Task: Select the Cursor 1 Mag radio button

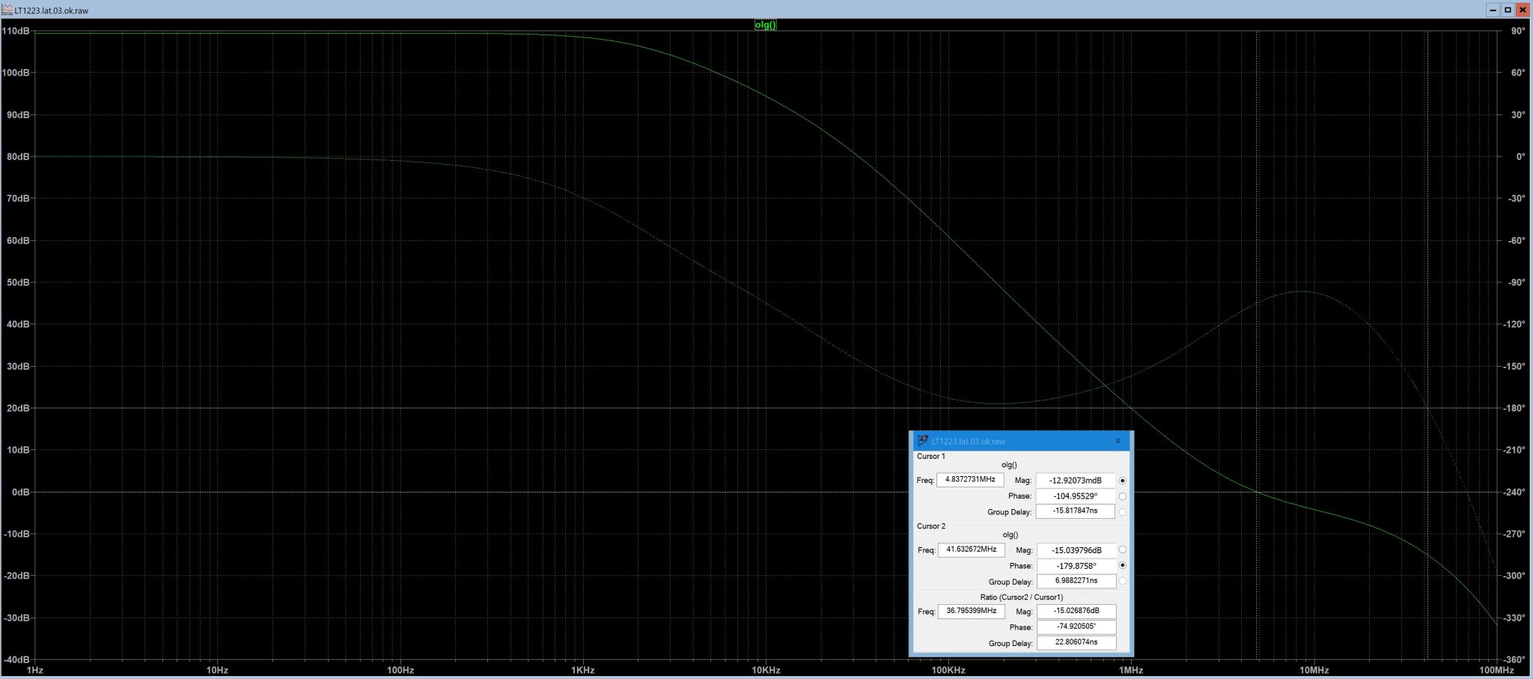Action: pos(1122,481)
